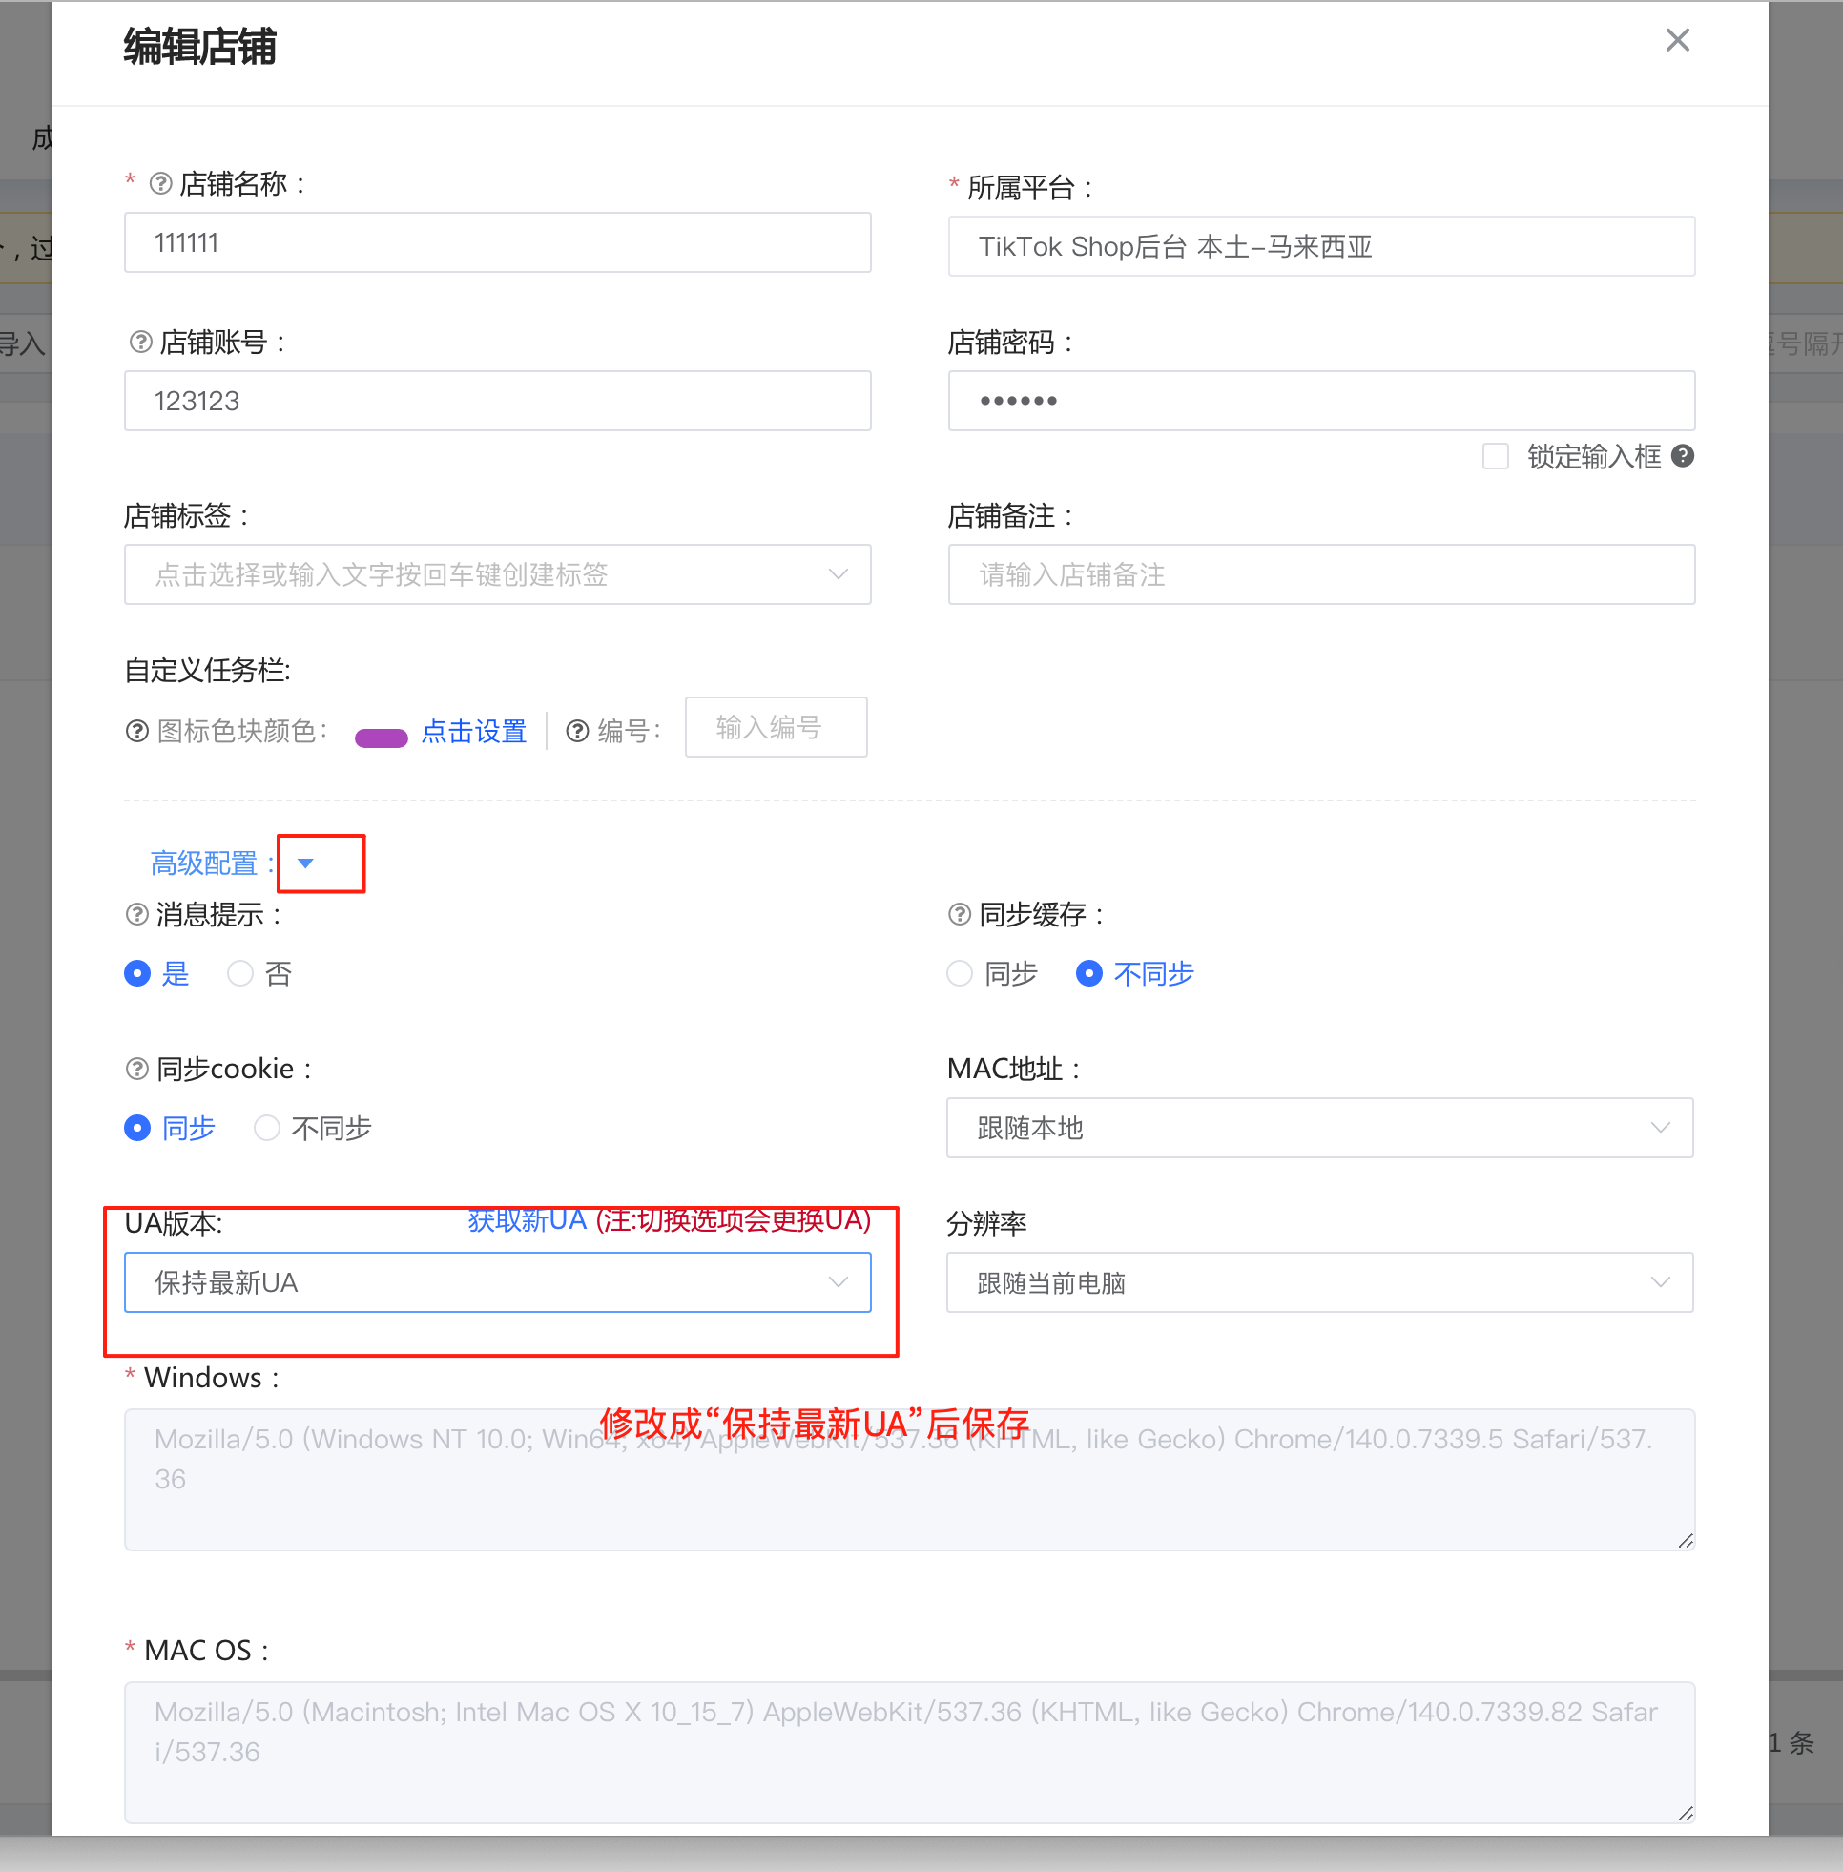This screenshot has width=1843, height=1872.
Task: Click help icon beside 店铺名称 label
Action: coord(160,184)
